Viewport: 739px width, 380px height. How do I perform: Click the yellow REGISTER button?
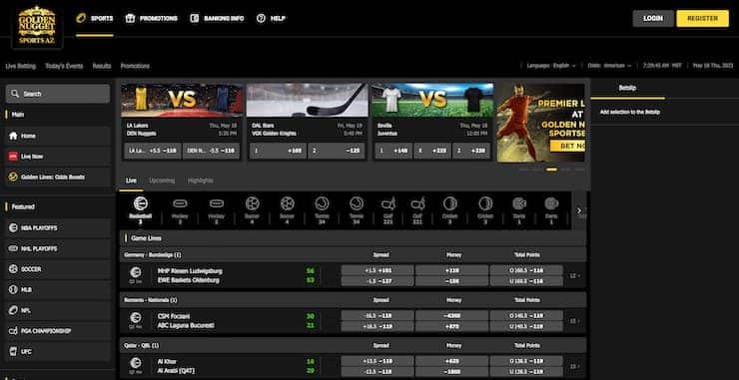point(702,18)
